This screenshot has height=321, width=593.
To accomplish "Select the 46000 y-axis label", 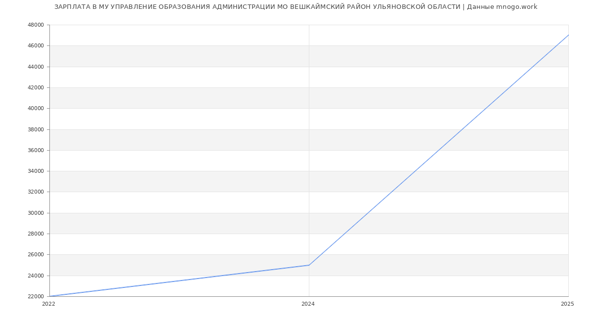I will coord(36,46).
